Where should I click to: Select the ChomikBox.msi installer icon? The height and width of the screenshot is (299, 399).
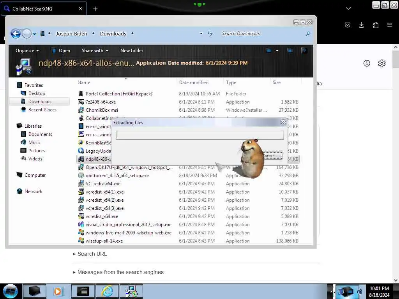point(81,110)
